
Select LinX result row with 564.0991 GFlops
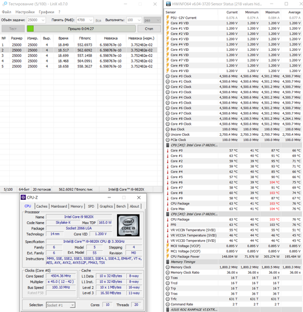[x=79, y=61]
